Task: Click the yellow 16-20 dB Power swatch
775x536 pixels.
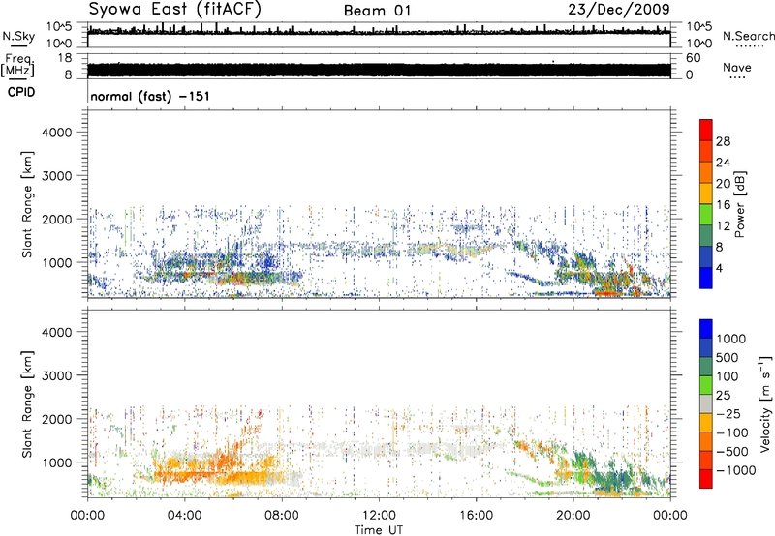Action: pyautogui.click(x=706, y=193)
